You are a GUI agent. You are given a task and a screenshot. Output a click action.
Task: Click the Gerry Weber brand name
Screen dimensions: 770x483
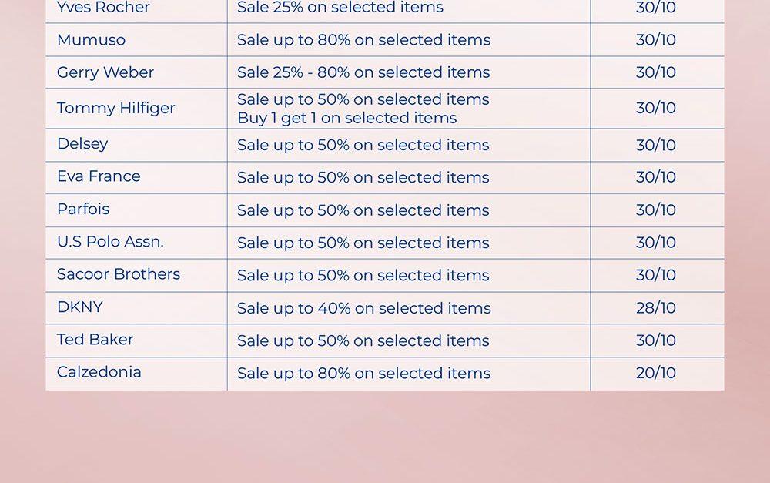click(105, 72)
